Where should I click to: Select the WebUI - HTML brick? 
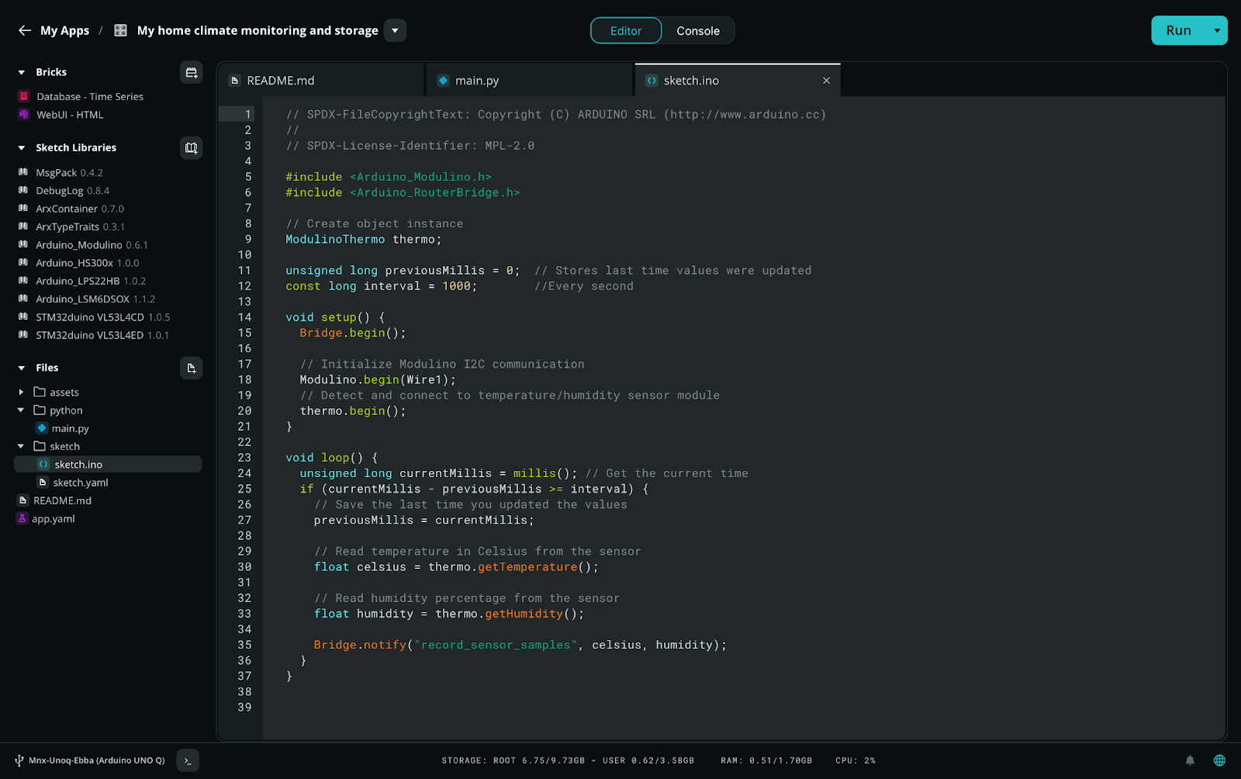tap(69, 114)
